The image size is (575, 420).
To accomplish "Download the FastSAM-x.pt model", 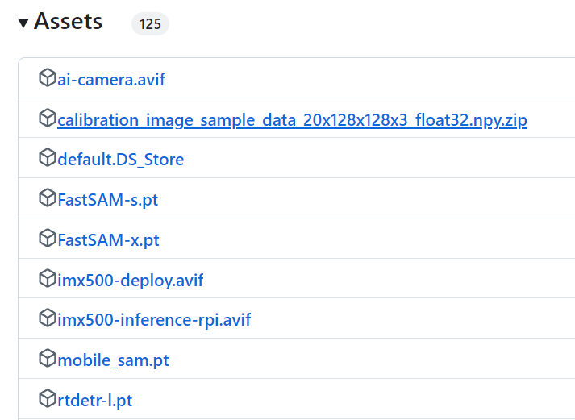I will tap(109, 240).
